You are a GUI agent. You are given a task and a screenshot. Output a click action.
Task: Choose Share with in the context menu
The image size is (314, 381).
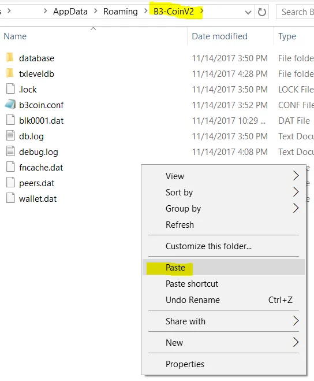click(223, 321)
